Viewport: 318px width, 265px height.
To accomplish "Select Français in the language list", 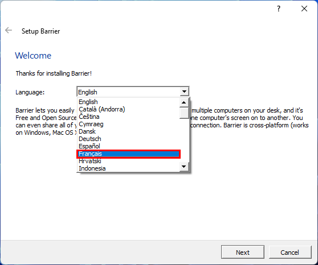I will 128,154.
